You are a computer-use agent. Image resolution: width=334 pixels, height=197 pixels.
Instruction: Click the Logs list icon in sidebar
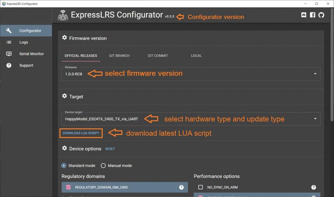[9, 42]
